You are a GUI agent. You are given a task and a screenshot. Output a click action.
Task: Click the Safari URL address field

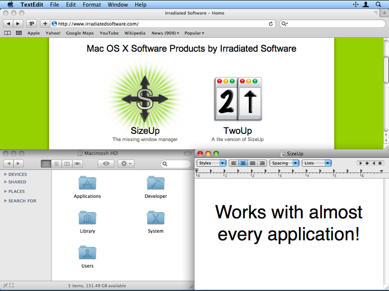[x=162, y=24]
